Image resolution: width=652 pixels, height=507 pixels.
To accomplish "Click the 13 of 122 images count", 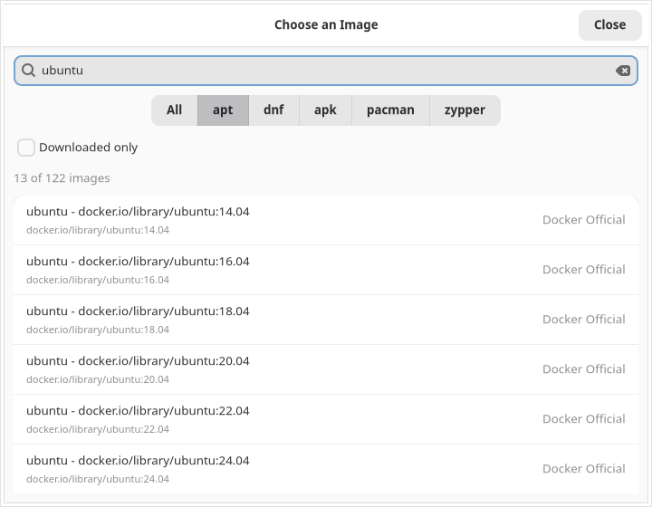I will 62,178.
